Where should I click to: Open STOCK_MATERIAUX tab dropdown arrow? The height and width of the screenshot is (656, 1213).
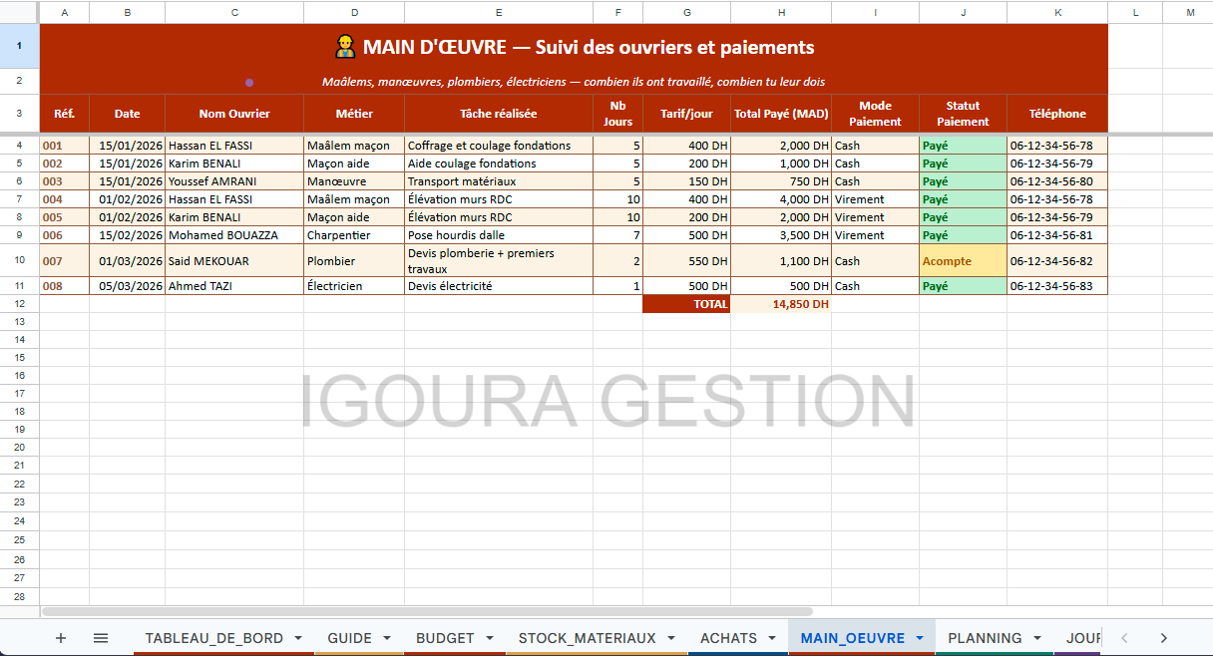coord(671,638)
